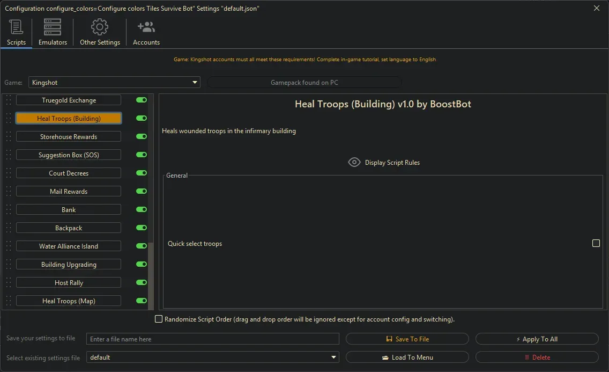Click drag handle beside Bank script
Screen dimensions: 609x372
[x=9, y=210]
